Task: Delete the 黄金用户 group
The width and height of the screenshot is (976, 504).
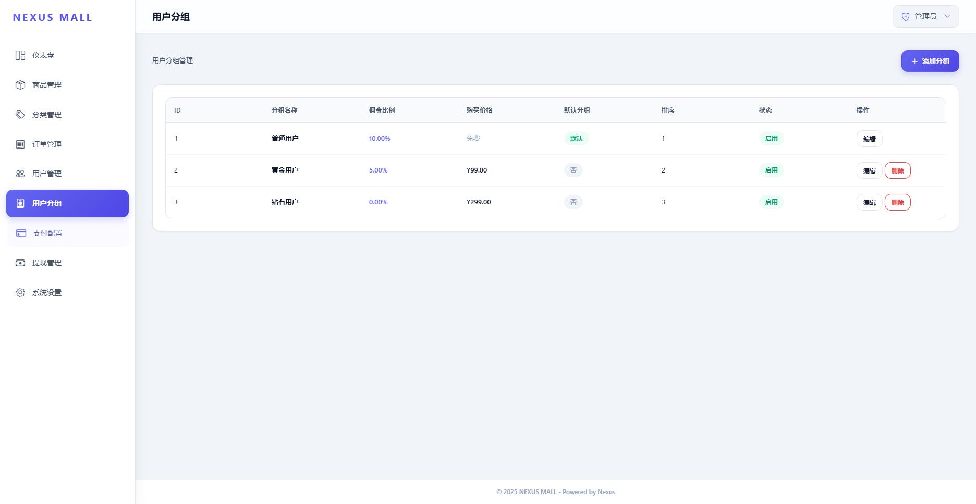Action: (897, 170)
